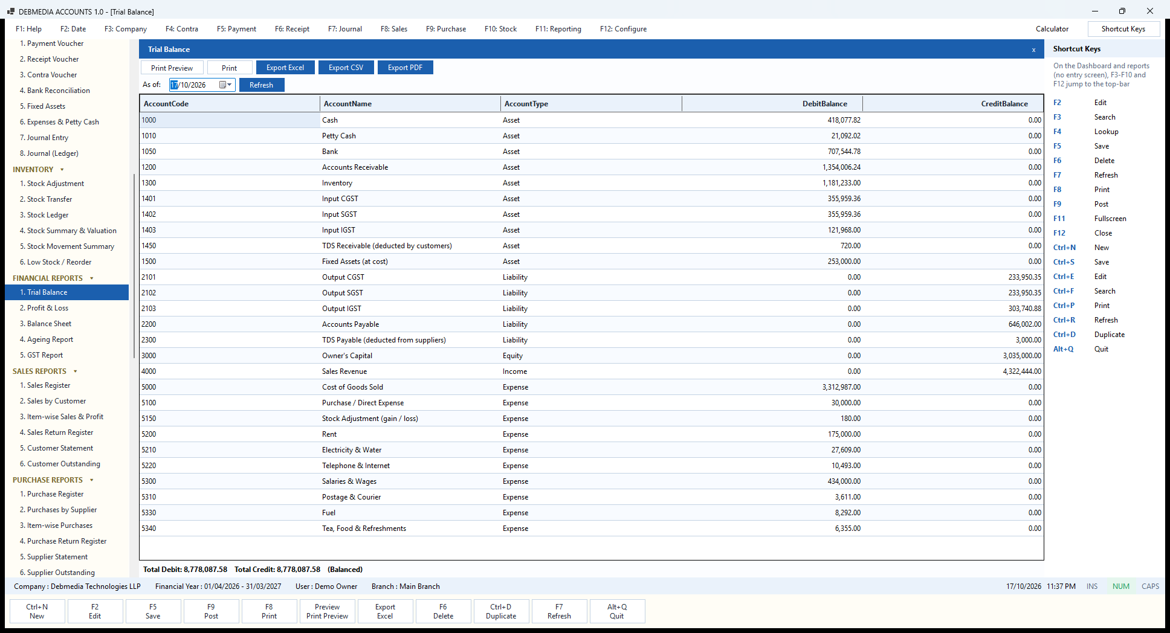Click Print Preview at top of report

(172, 68)
